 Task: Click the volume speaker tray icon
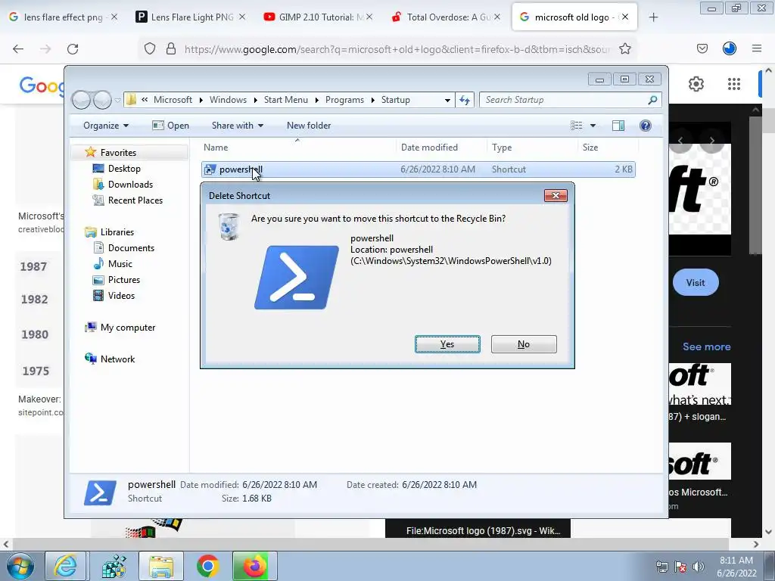click(x=699, y=567)
